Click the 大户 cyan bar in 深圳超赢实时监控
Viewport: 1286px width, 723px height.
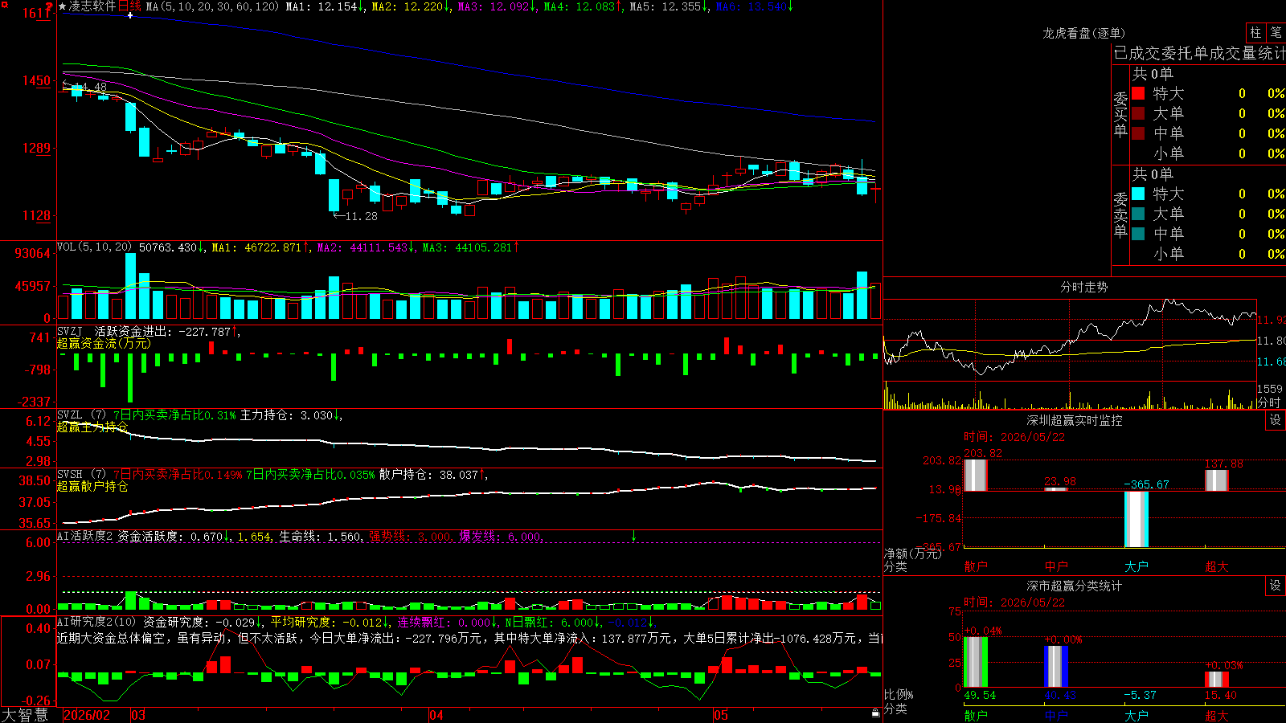[x=1137, y=519]
